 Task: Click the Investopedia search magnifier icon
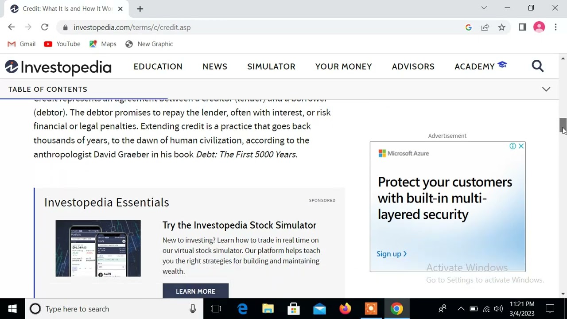(x=537, y=66)
